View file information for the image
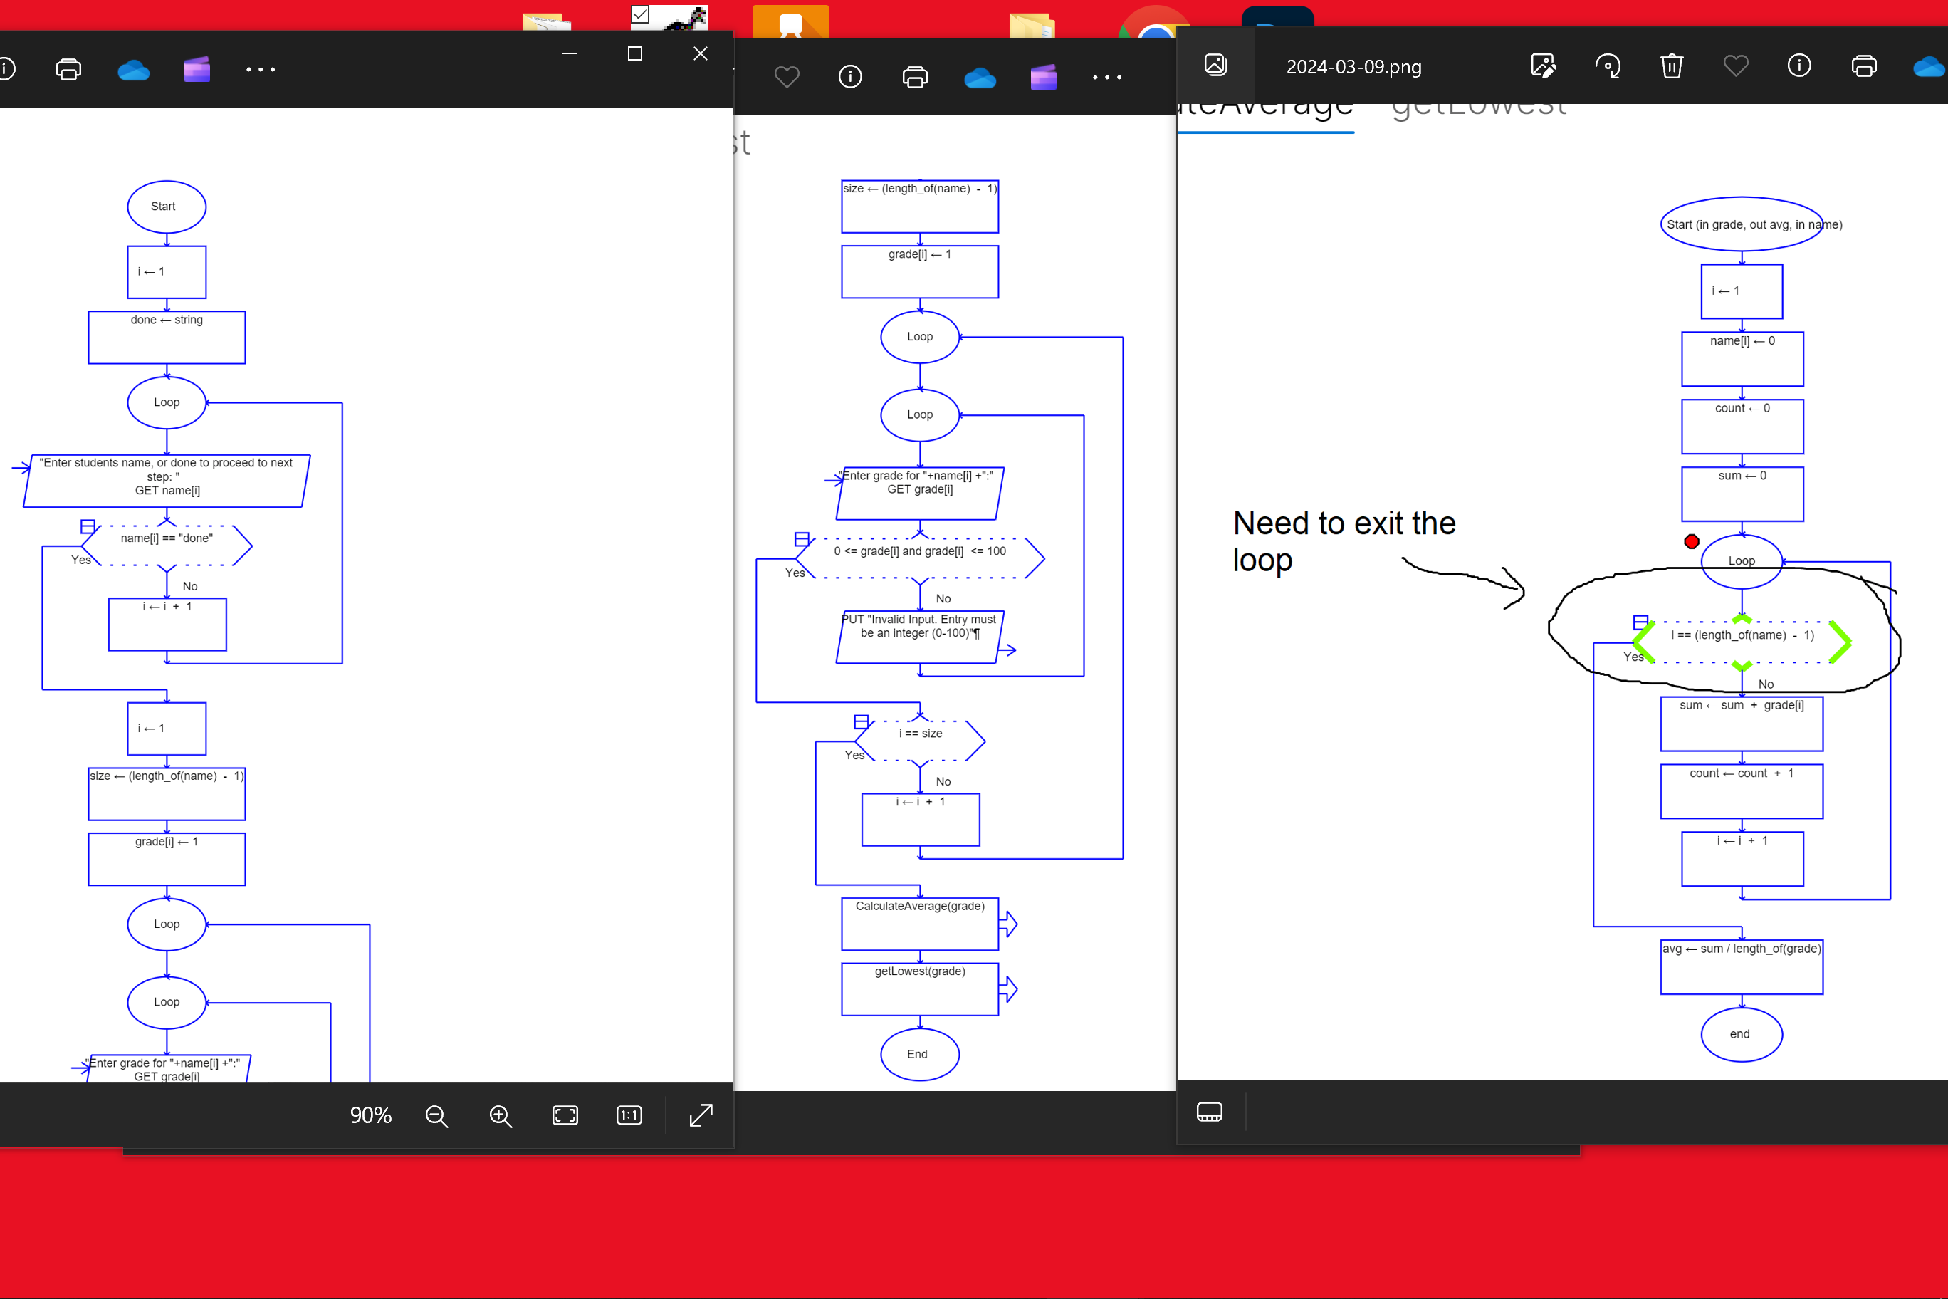This screenshot has height=1299, width=1948. (x=1798, y=66)
